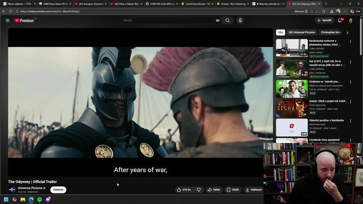
Task: Open Edge split screen icon in address bar
Action: point(311,11)
